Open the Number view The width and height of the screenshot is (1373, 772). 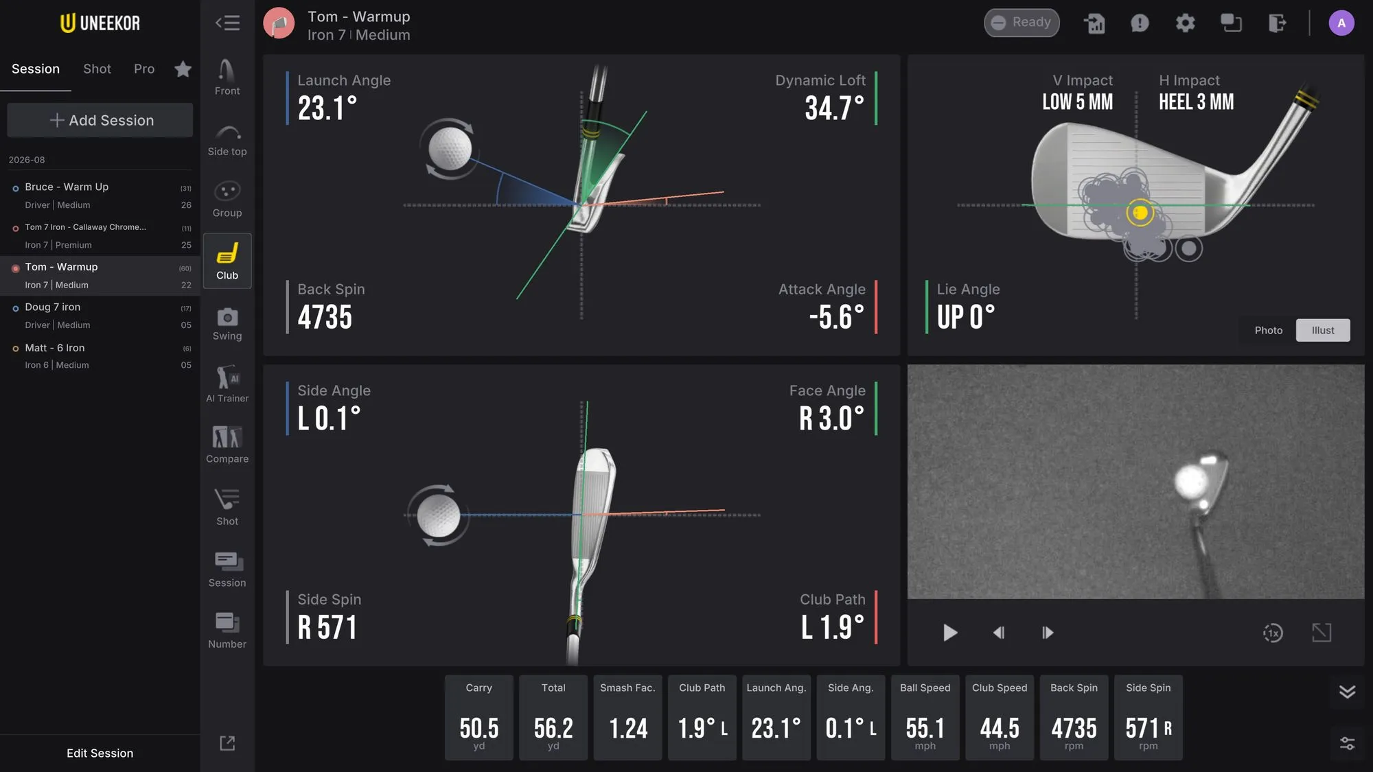(227, 630)
